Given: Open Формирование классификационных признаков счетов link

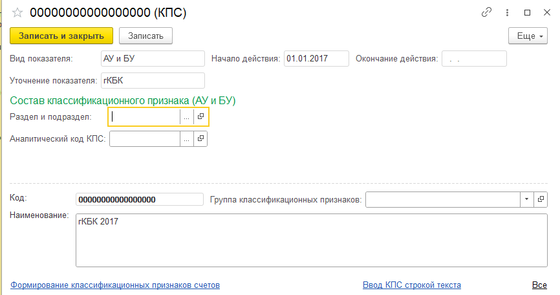Looking at the screenshot, I should coord(115,285).
